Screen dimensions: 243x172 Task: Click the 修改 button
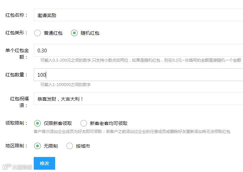tap(44, 163)
